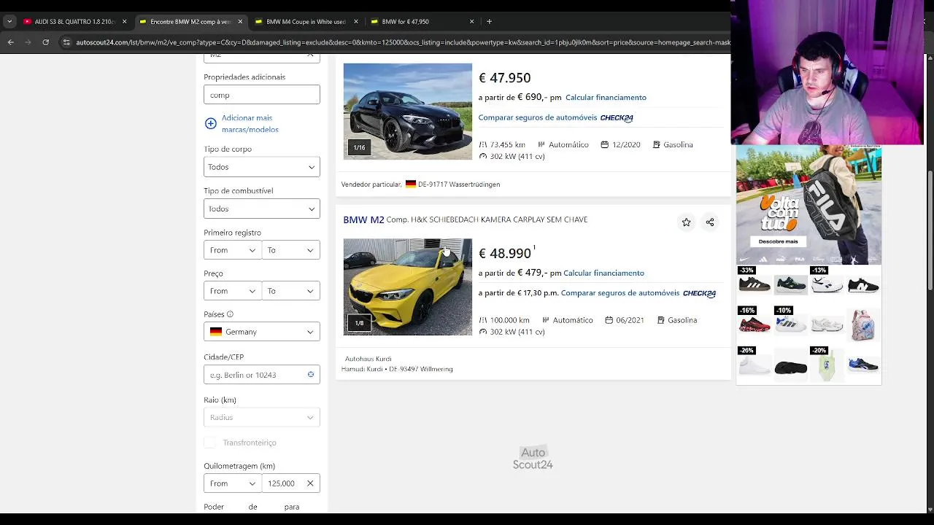Go back with browser back arrow

[x=10, y=42]
